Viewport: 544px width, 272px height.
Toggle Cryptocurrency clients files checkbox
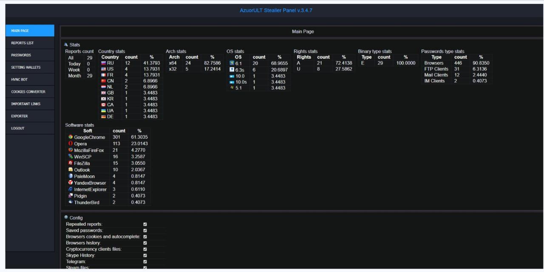pos(145,250)
